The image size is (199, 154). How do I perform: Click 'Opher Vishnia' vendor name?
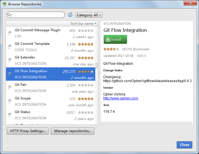114,94
